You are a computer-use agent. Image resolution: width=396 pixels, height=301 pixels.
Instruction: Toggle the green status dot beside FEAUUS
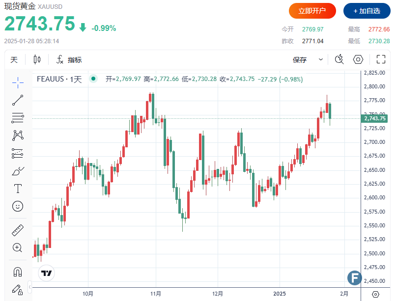point(92,79)
